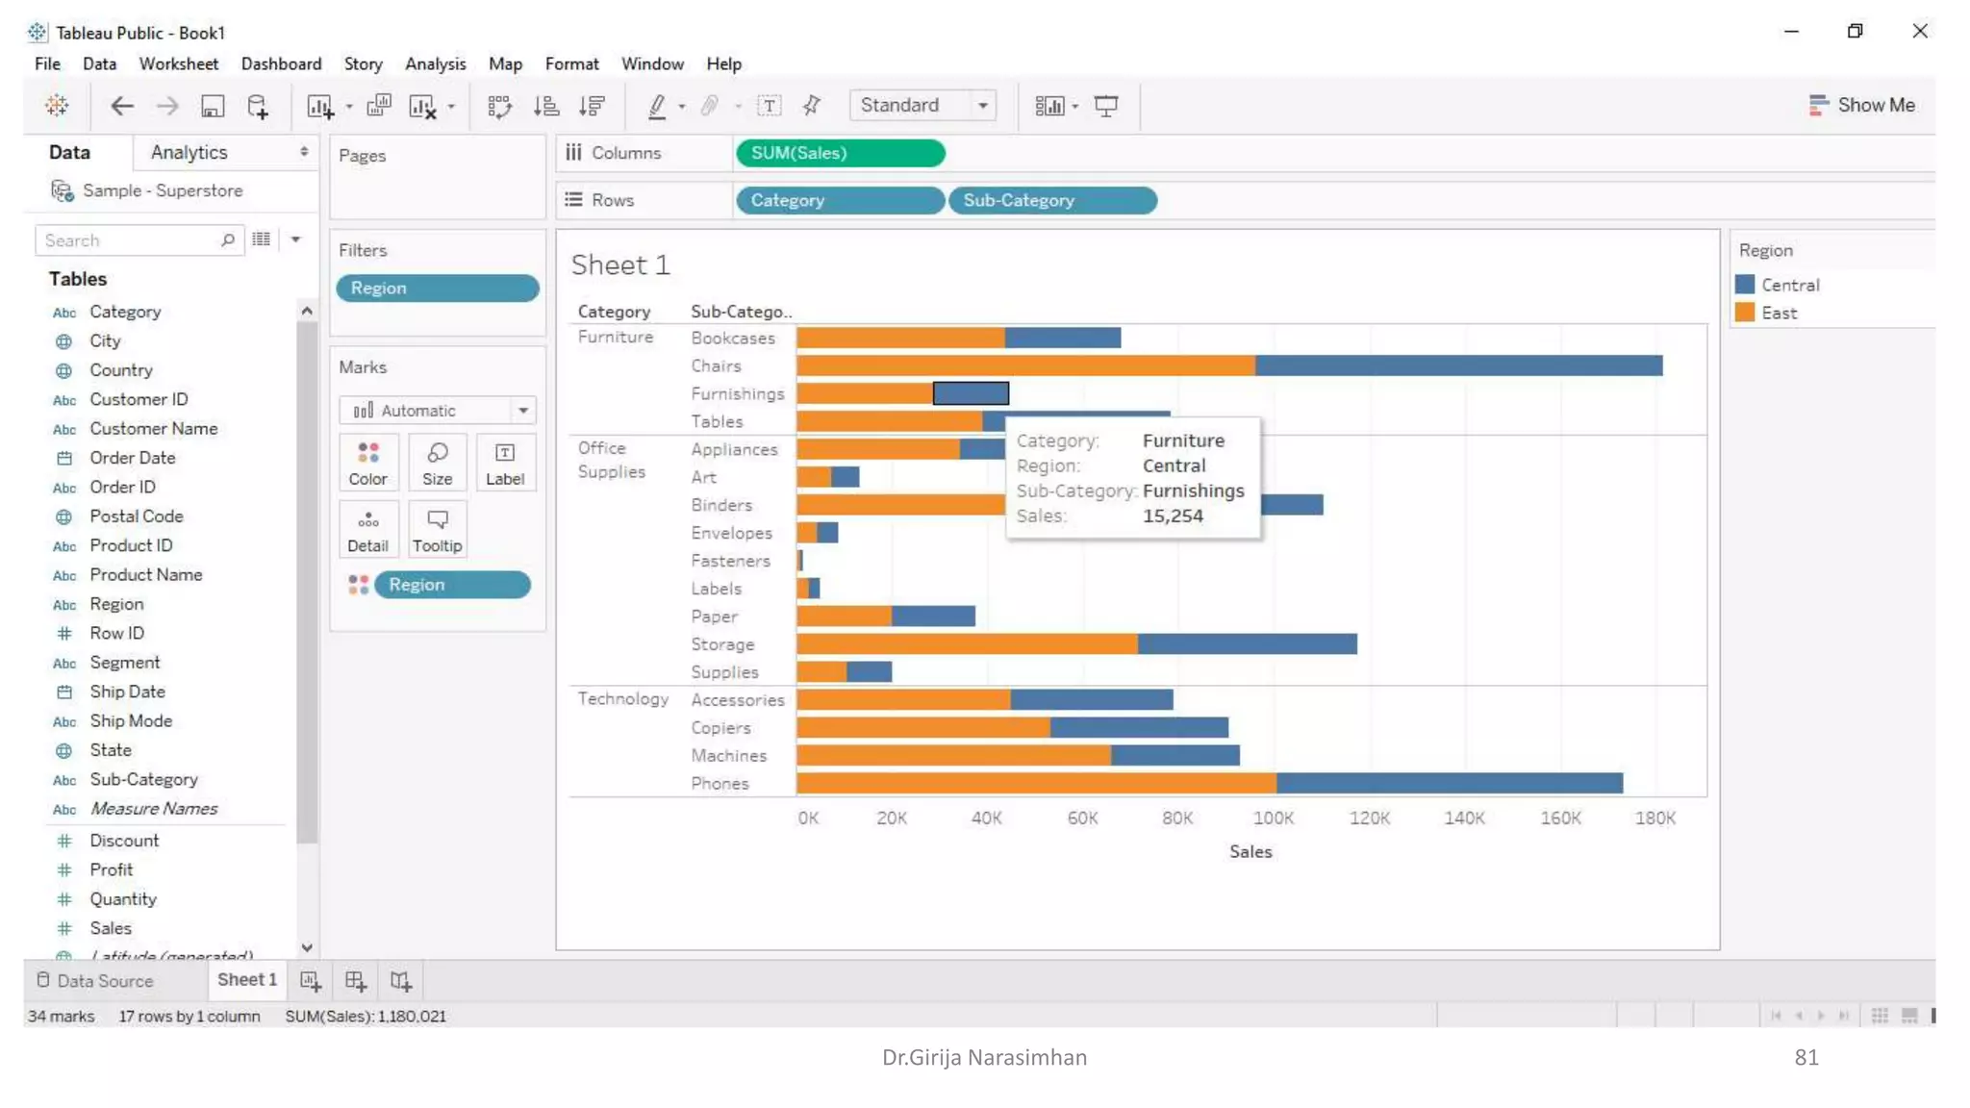Click the Save icon in toolbar
Image resolution: width=1970 pixels, height=1108 pixels.
coord(212,106)
